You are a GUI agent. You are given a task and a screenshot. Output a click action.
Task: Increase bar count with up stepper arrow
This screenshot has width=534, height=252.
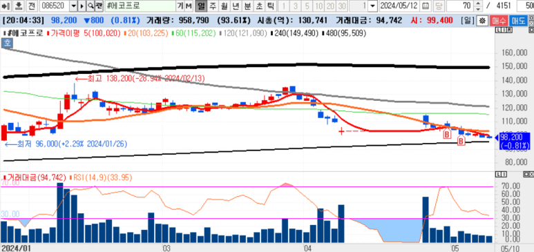(478, 3)
